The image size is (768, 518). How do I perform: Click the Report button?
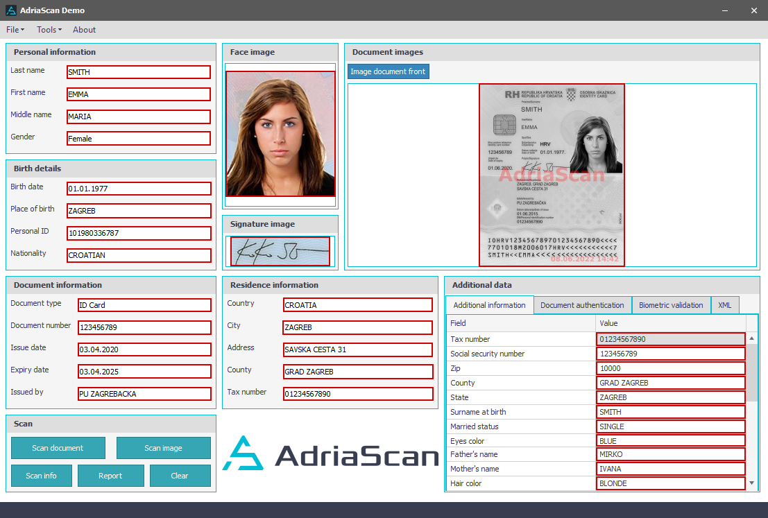(110, 476)
